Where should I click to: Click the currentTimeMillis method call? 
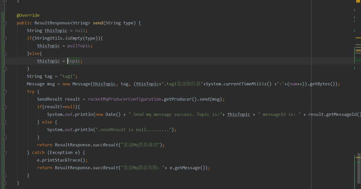point(245,84)
